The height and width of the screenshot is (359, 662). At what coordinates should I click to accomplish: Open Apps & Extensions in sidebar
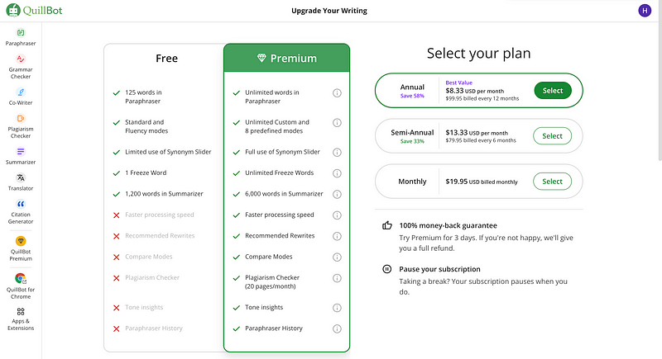coord(20,319)
